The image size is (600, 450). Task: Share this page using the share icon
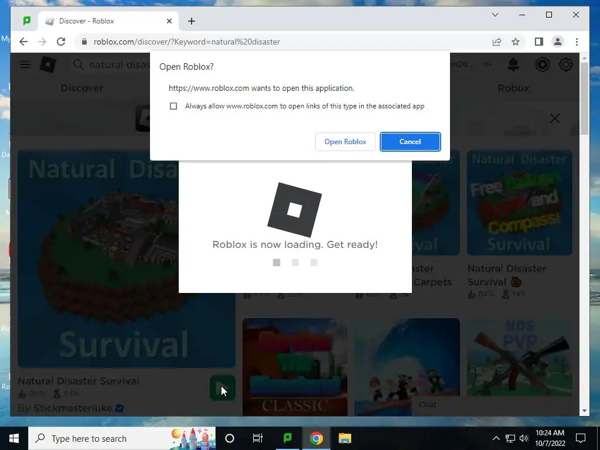(x=497, y=42)
